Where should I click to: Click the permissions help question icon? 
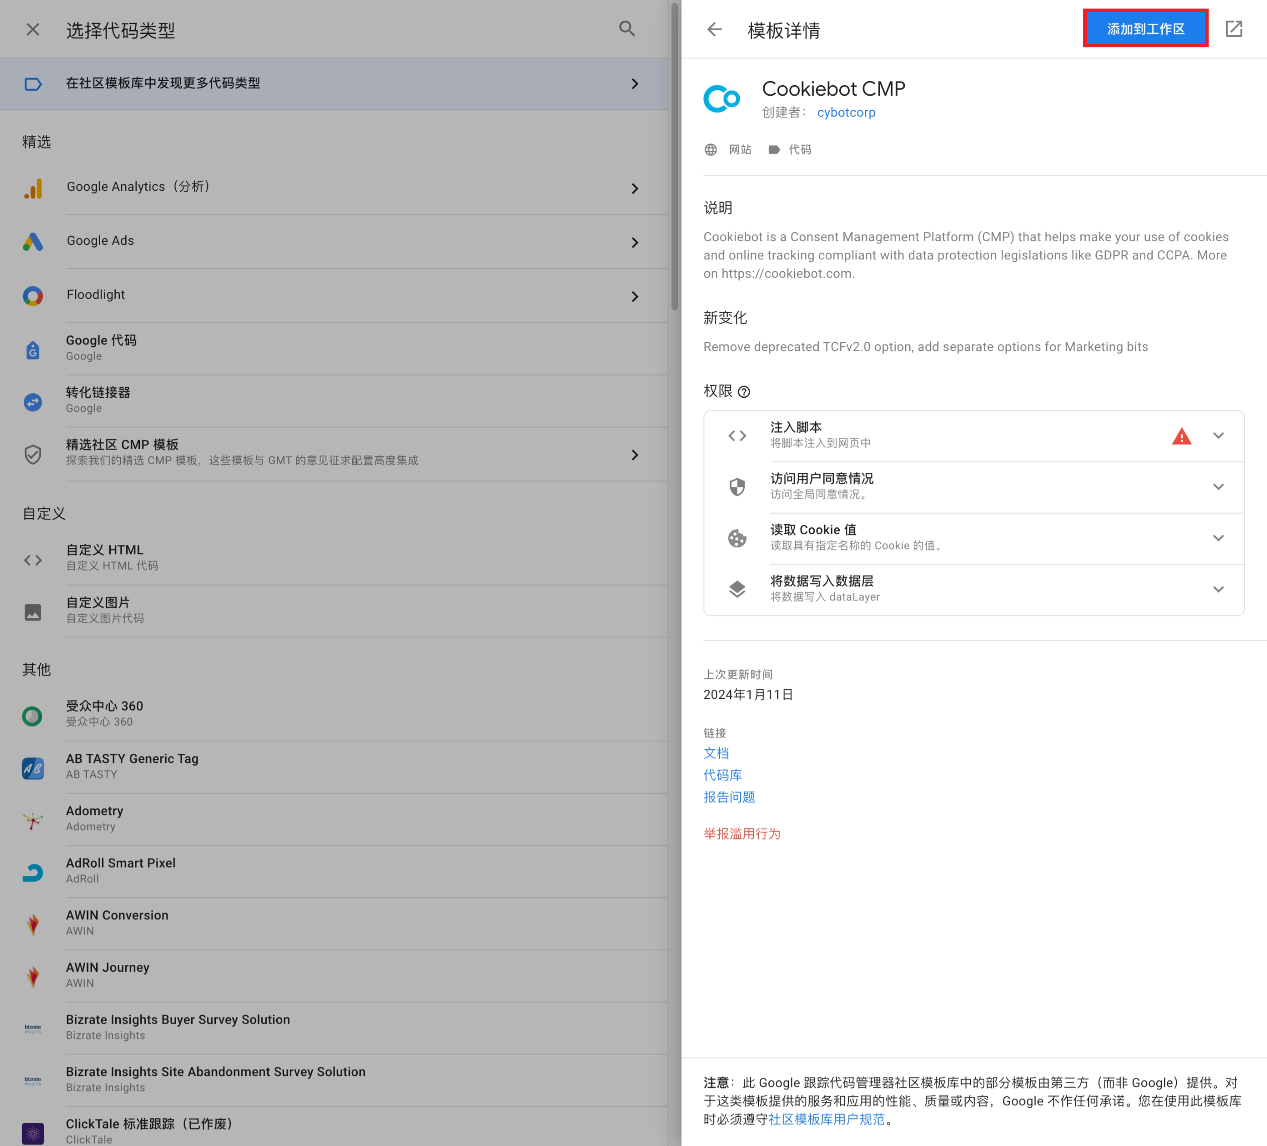[744, 392]
